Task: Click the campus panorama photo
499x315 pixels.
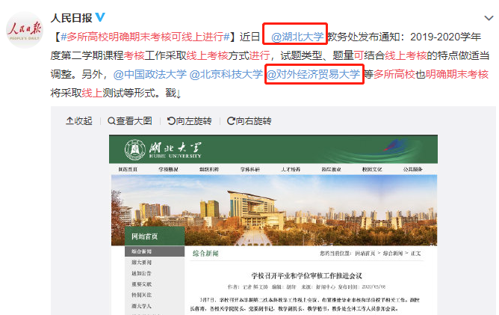Action: [274, 210]
